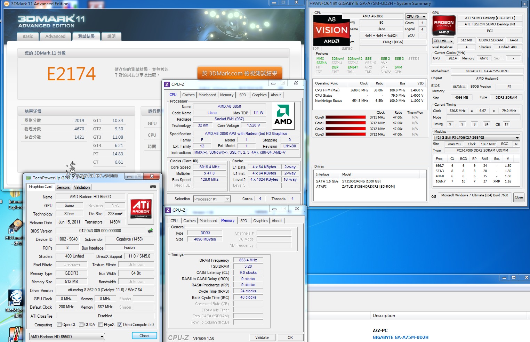This screenshot has height=342, width=530.
Task: Click the Driver Version field in GPU-Z
Action: click(105, 290)
